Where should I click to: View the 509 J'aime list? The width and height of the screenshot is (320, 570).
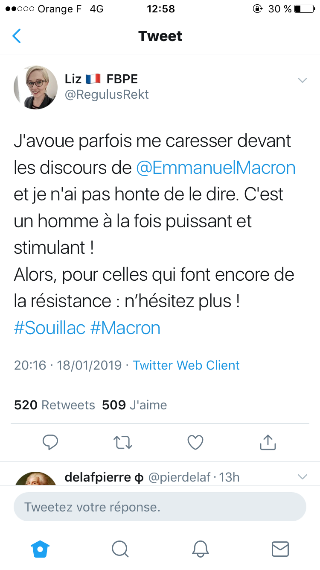[x=134, y=405]
